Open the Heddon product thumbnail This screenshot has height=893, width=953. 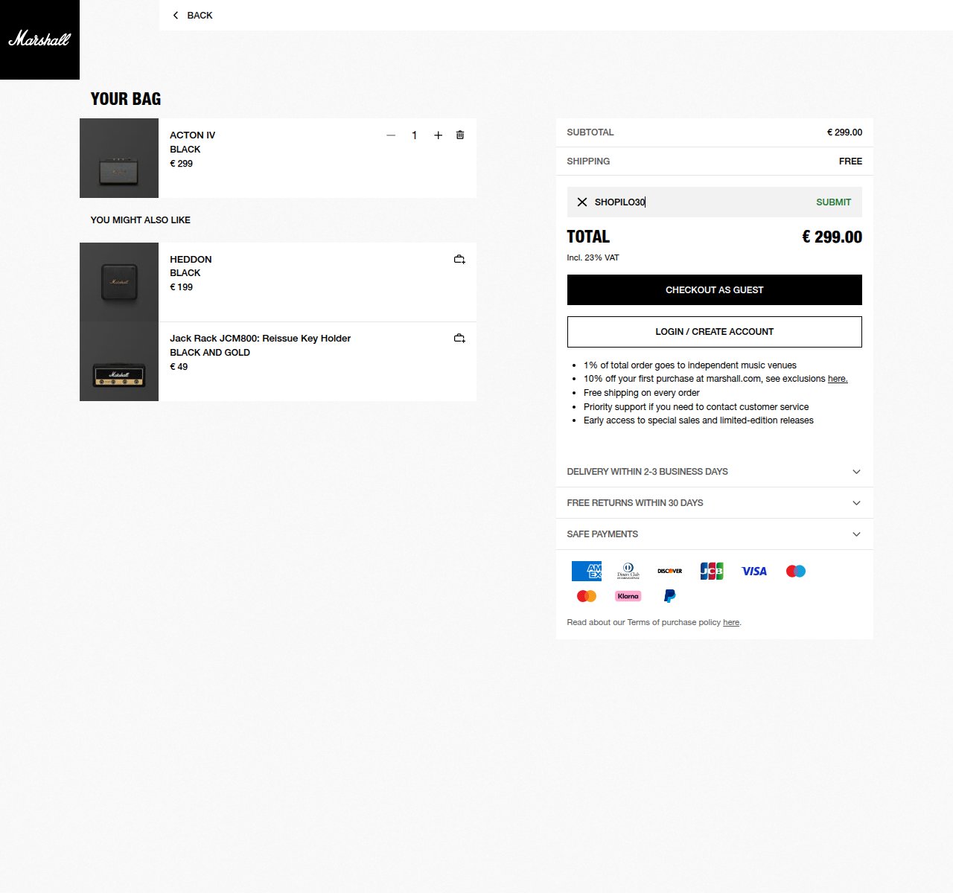coord(119,282)
